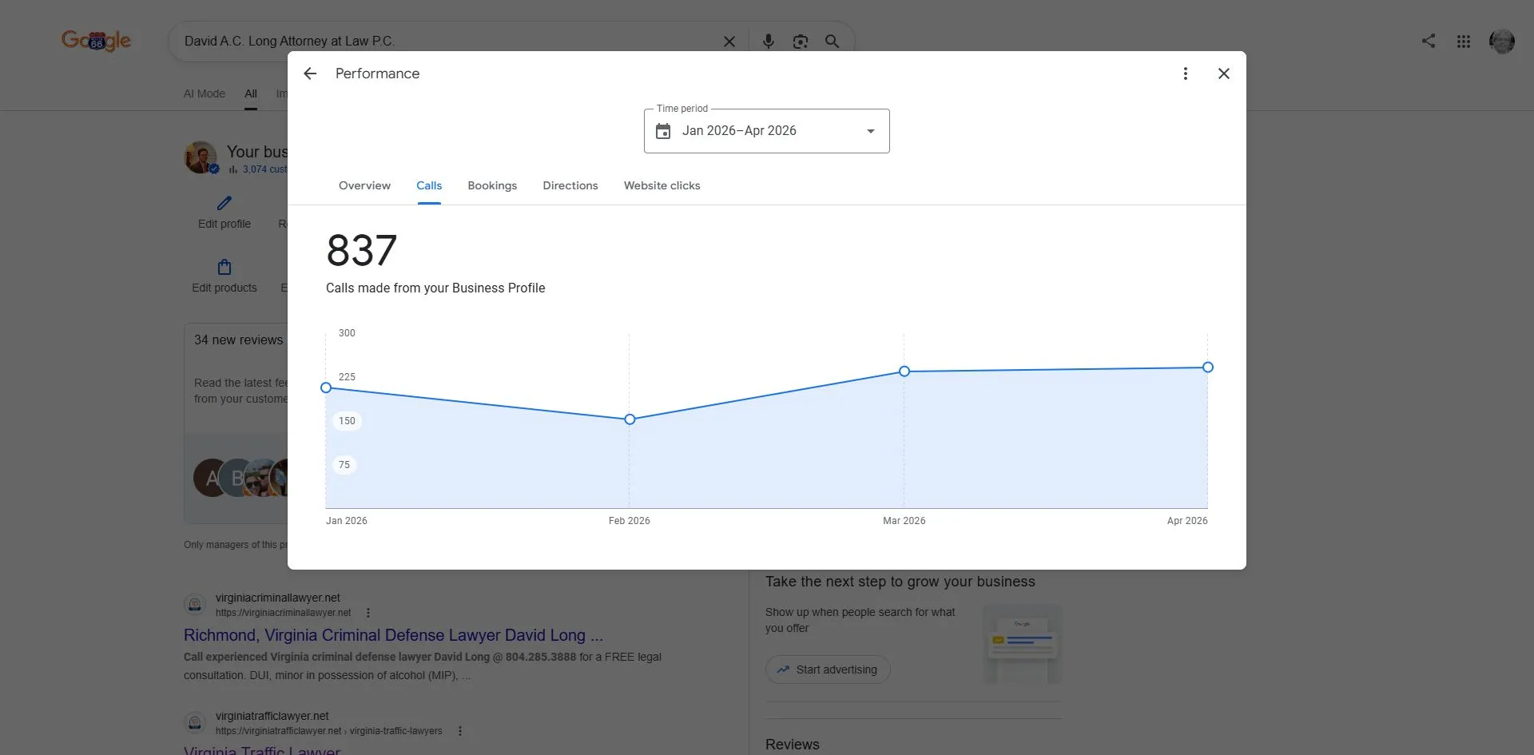
Task: Click the search magnifier icon
Action: point(832,42)
